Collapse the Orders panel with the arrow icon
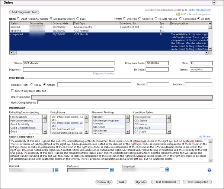This screenshot has width=224, height=189. coord(214,3)
